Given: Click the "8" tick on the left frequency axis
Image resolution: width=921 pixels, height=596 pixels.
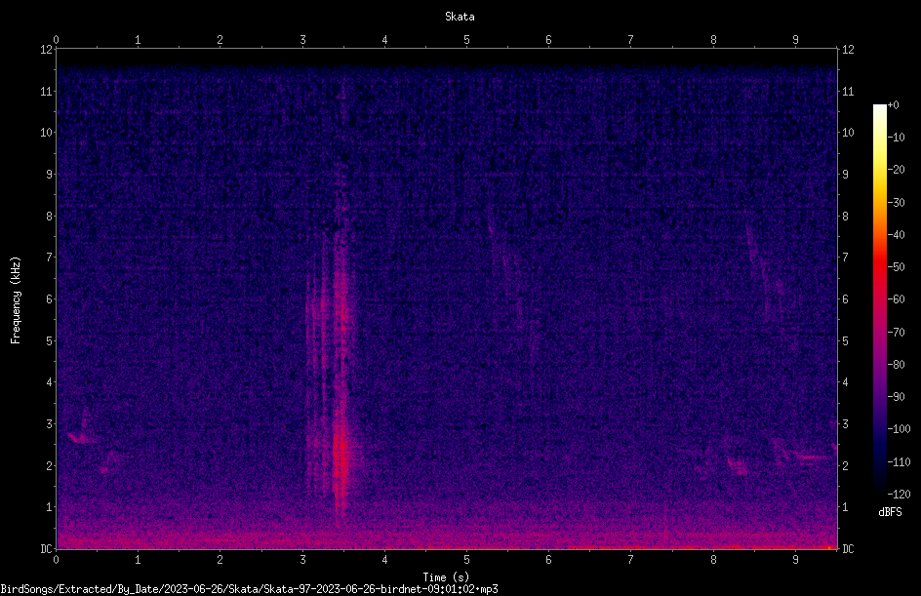Looking at the screenshot, I should click(49, 217).
